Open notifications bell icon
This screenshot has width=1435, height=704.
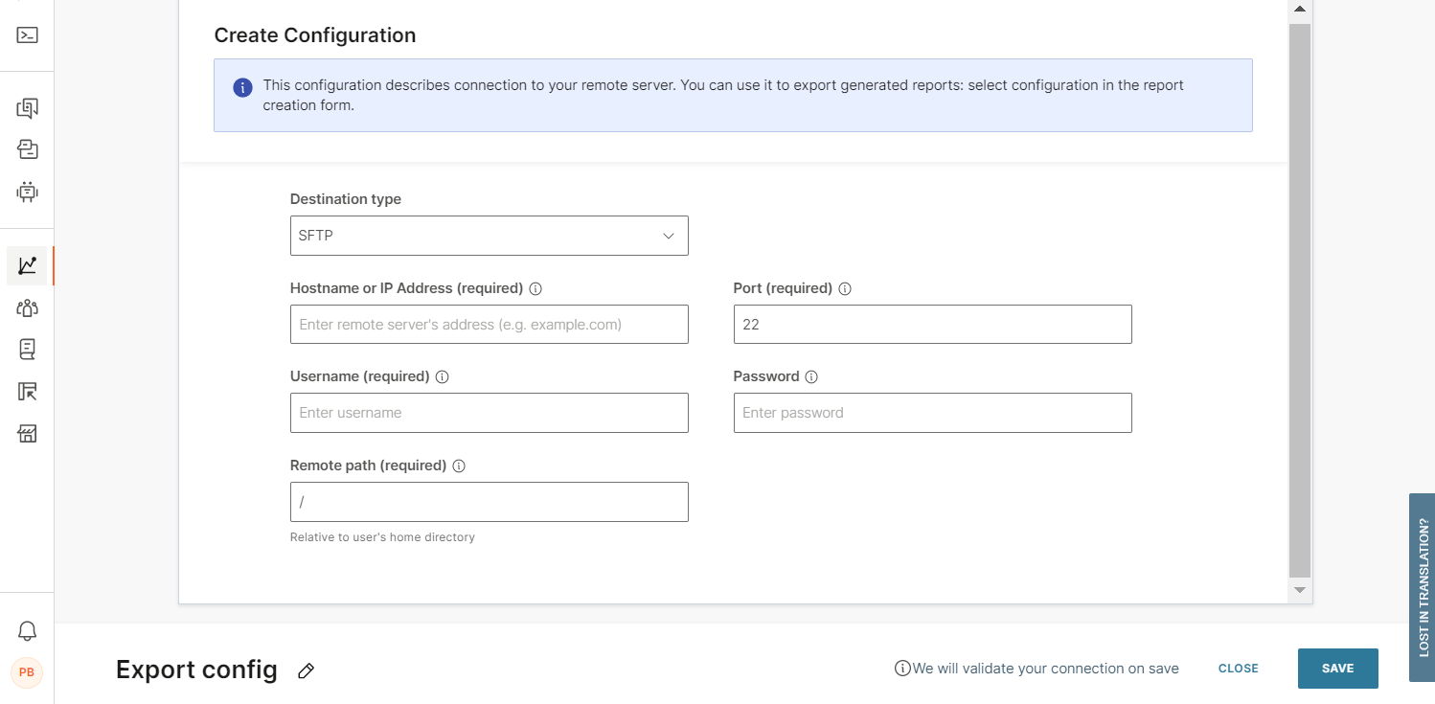point(27,630)
